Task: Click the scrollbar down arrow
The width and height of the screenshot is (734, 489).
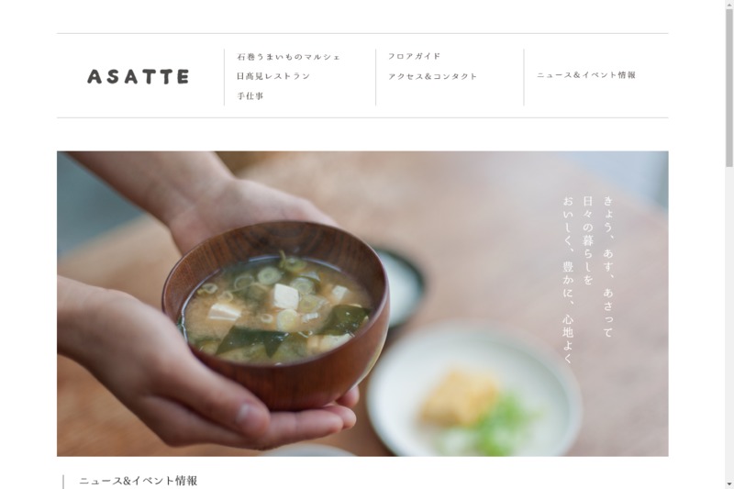Action: tap(729, 484)
